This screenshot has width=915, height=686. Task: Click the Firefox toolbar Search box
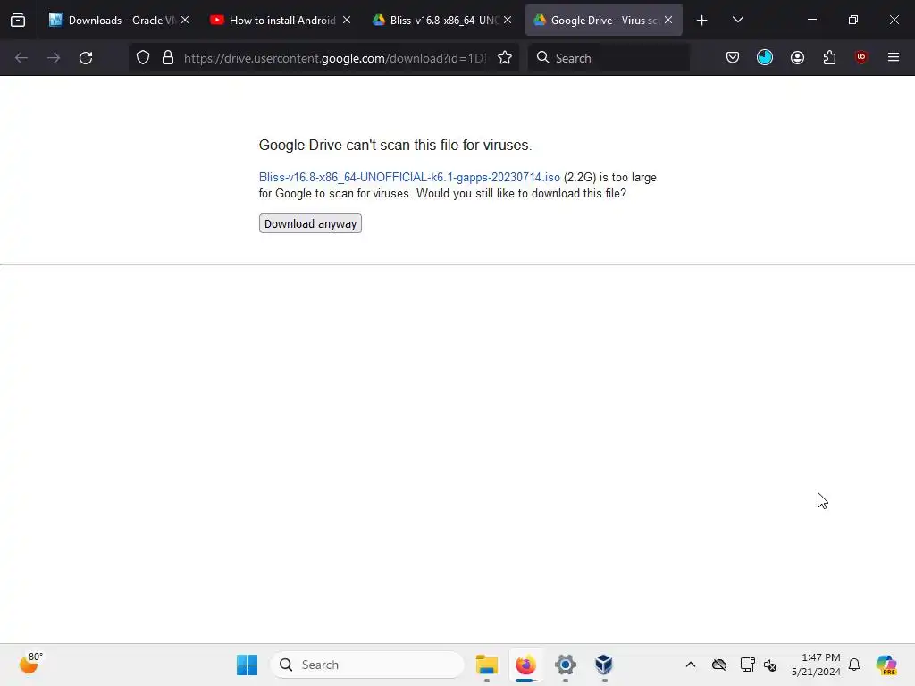tap(609, 58)
